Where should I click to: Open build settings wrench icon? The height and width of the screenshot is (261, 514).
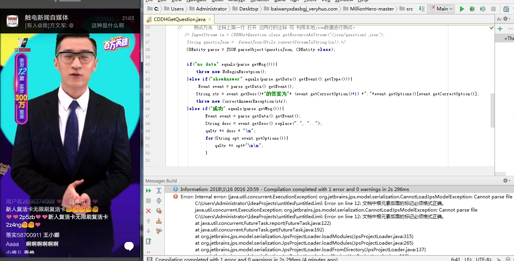159,231
